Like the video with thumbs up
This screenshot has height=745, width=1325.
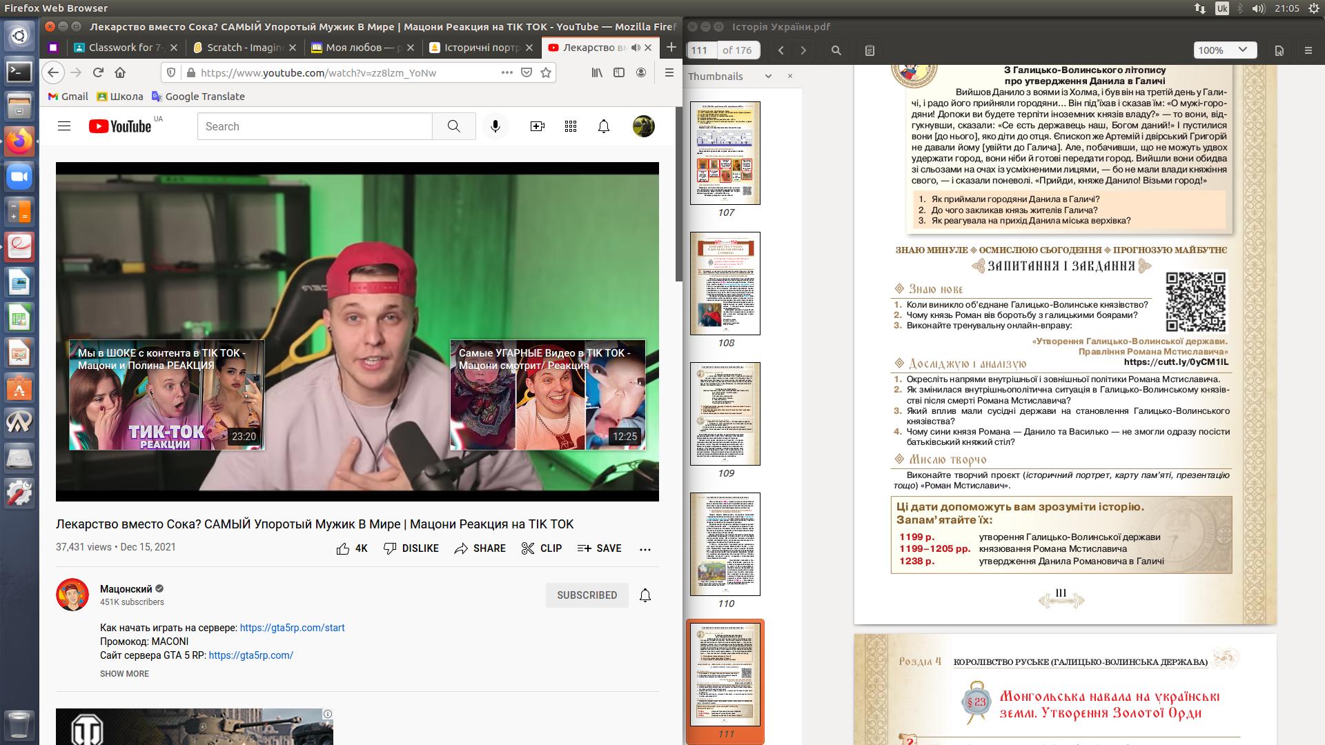(343, 548)
